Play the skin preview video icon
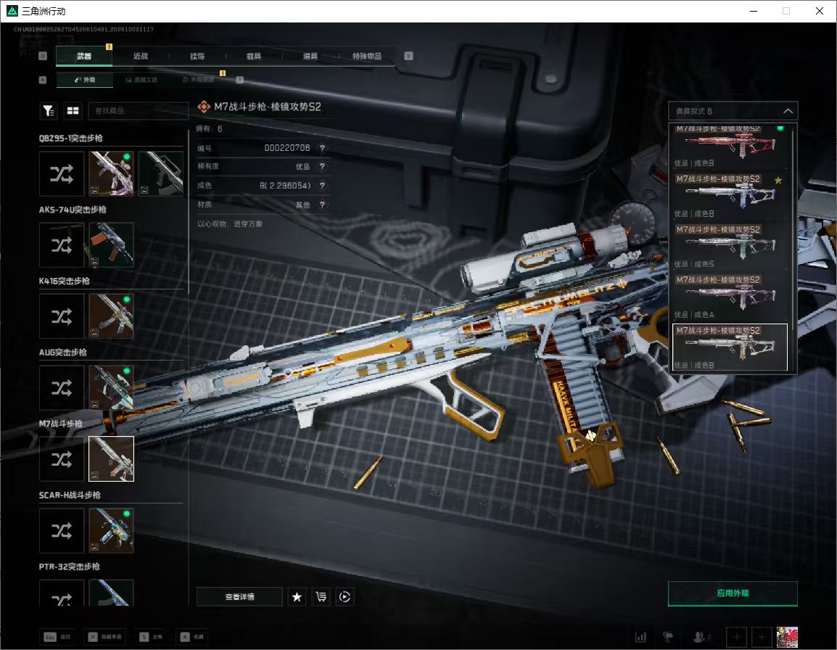The width and height of the screenshot is (837, 650). [345, 596]
